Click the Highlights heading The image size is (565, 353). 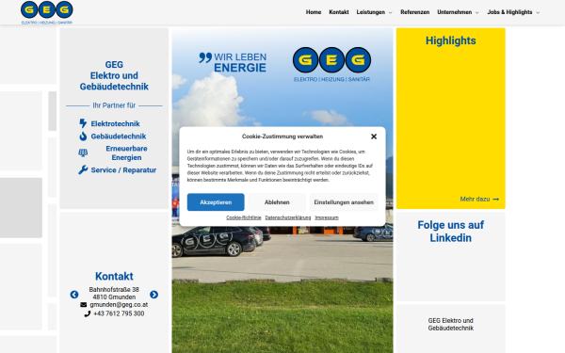point(451,40)
